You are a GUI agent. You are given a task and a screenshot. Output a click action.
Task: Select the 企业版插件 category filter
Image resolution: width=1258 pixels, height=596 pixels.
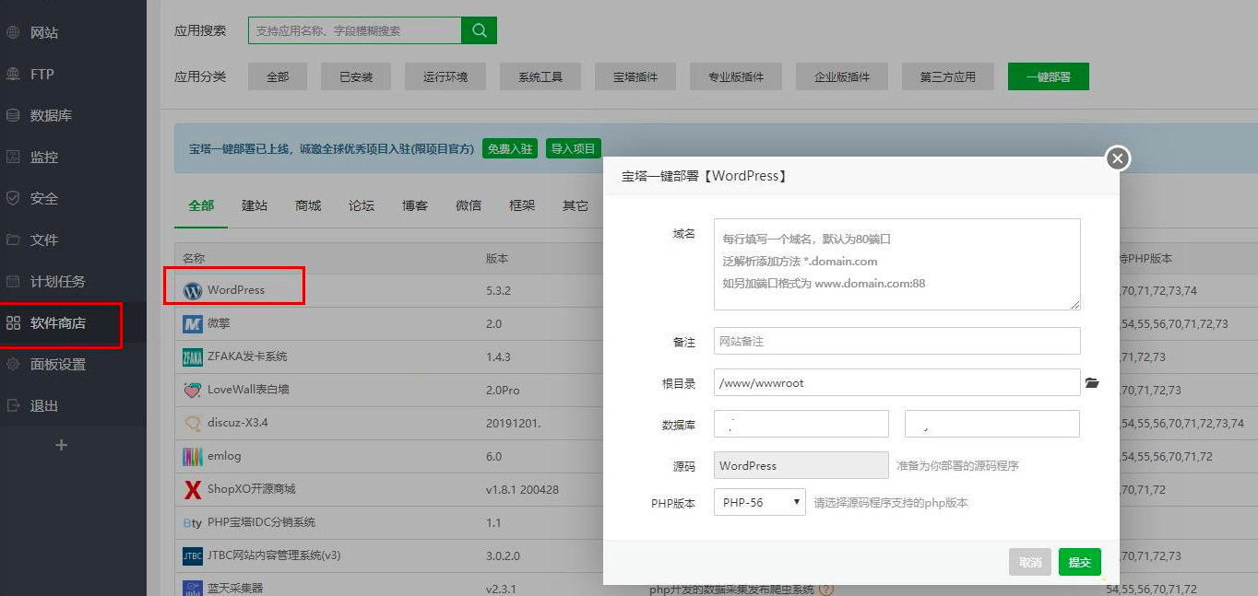coord(842,76)
